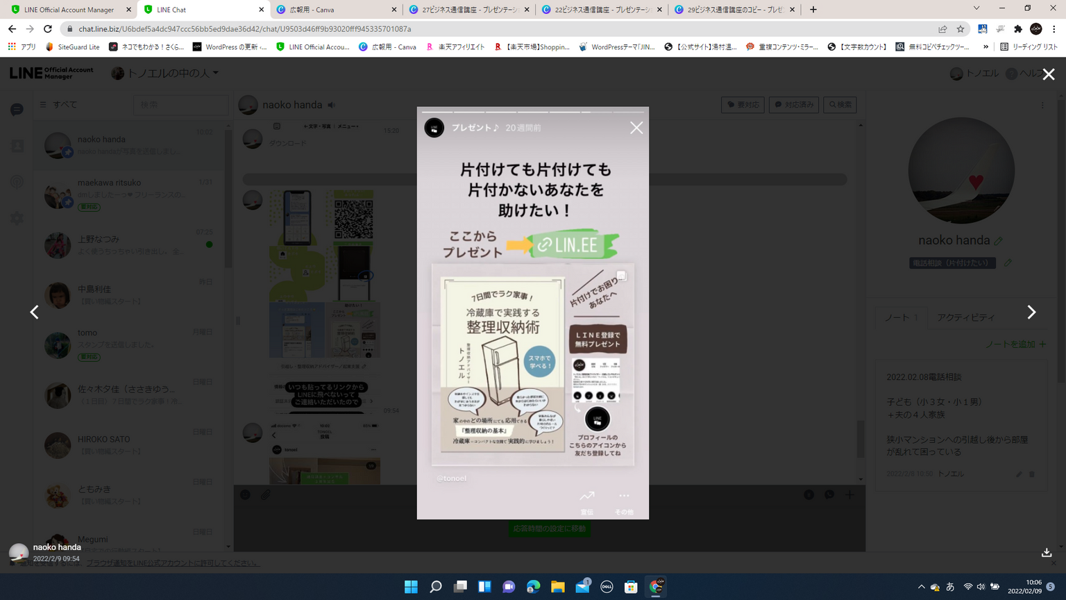Bookmark this page with the star icon

pyautogui.click(x=961, y=29)
